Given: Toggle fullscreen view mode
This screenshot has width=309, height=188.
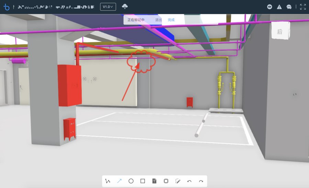Looking at the screenshot, I should pos(303,7).
